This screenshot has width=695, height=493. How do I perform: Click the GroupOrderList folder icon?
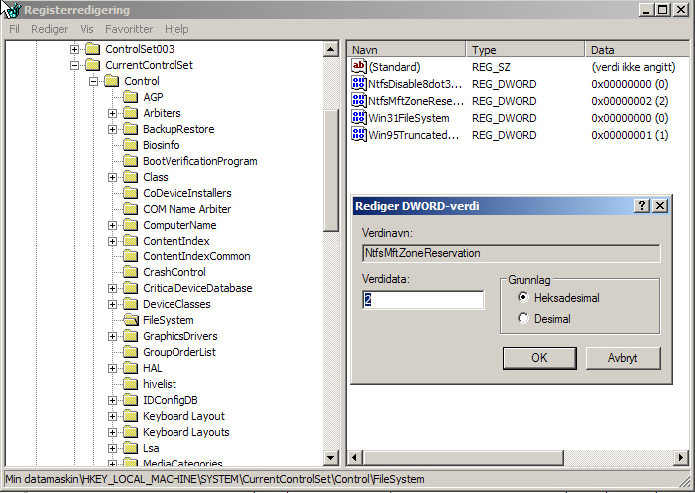coord(131,352)
